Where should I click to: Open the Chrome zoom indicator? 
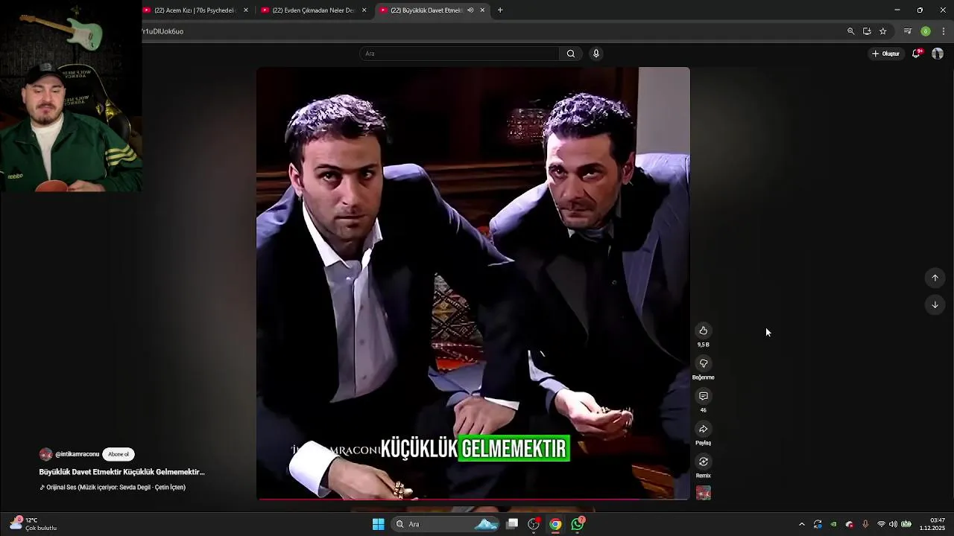[x=850, y=31]
